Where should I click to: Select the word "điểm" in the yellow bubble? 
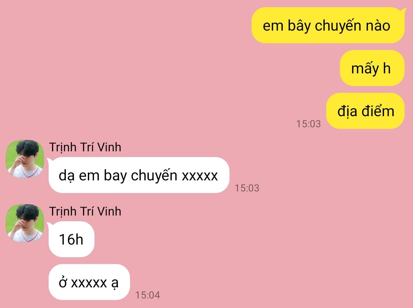378,111
